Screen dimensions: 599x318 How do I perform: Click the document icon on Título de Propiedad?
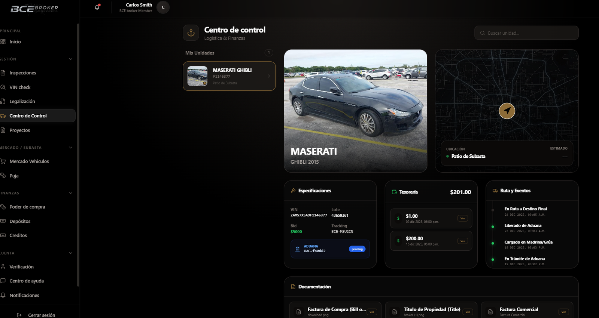click(395, 312)
